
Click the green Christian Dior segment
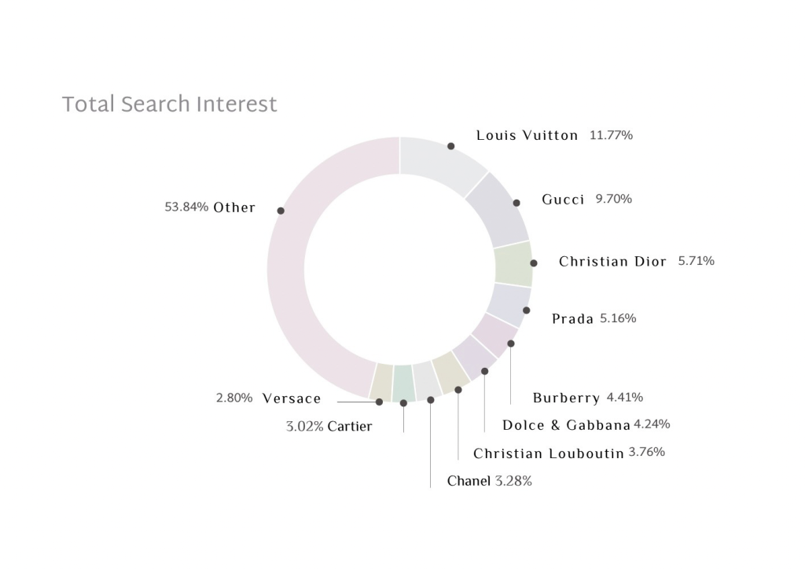tap(513, 264)
